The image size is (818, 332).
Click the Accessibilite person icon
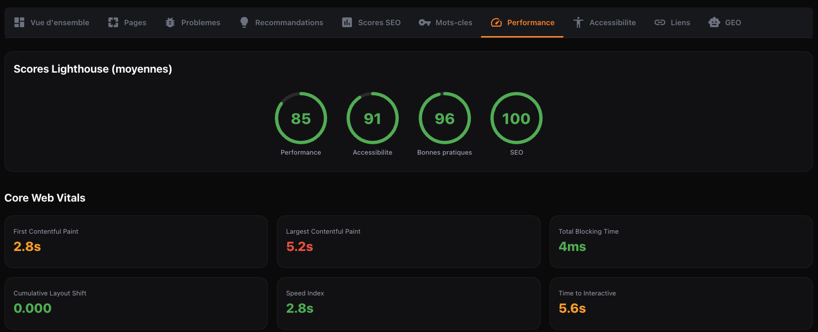[x=578, y=22]
